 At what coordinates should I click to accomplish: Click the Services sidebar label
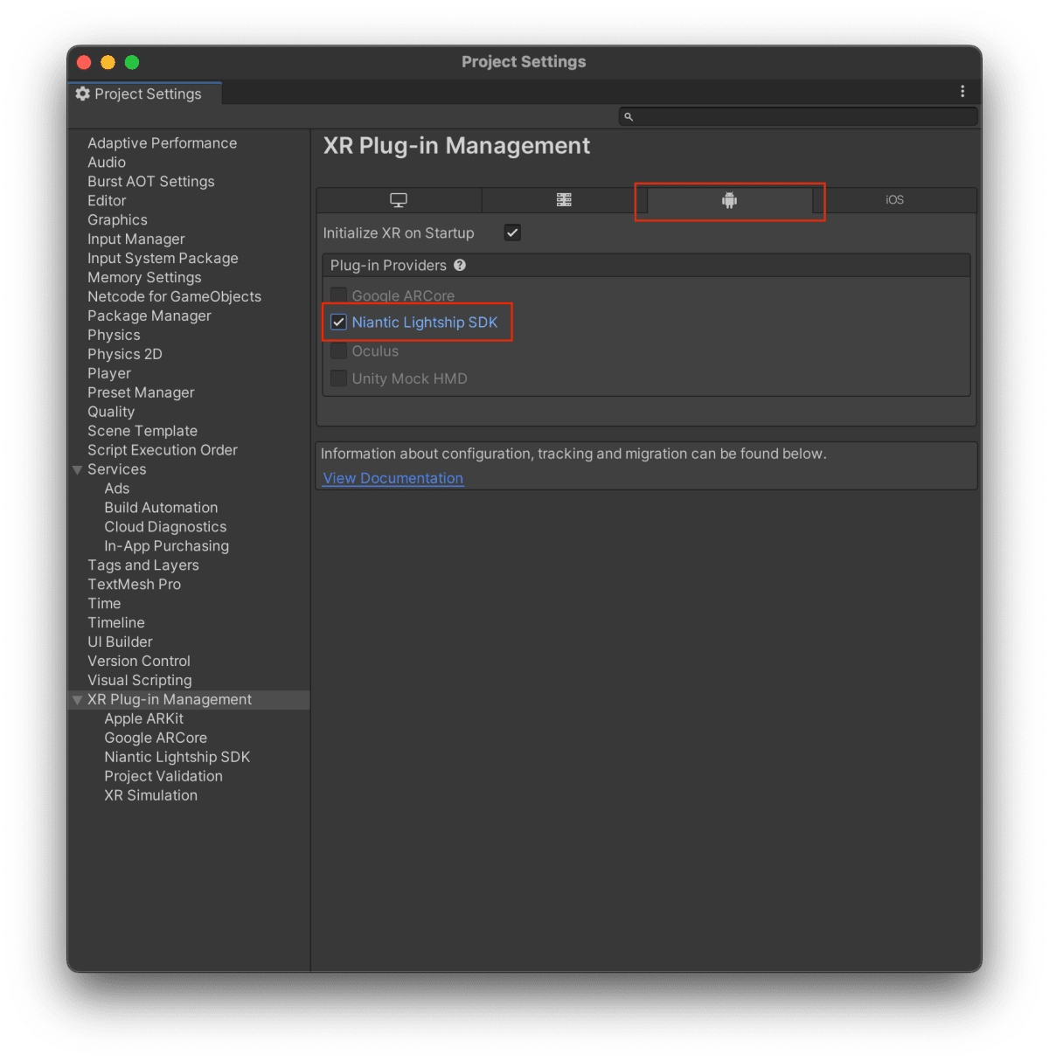click(117, 470)
